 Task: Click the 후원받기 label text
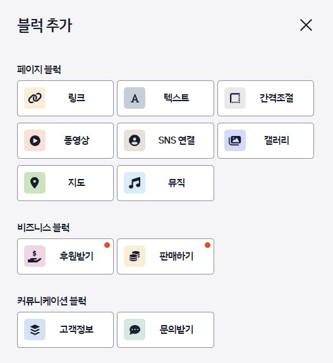click(x=76, y=256)
